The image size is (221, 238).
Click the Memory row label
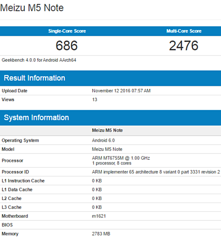(10, 234)
